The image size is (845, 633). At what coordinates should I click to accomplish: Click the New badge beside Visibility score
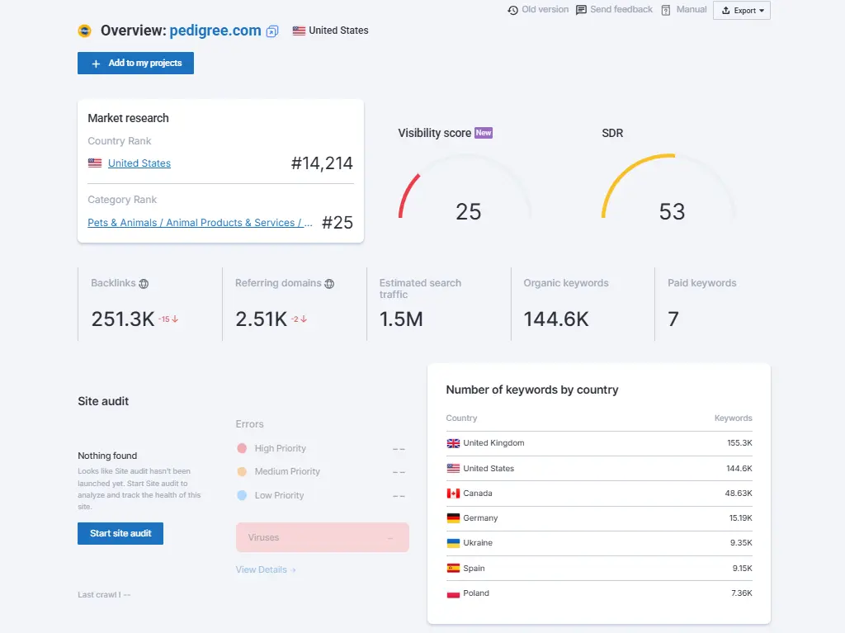pos(484,133)
